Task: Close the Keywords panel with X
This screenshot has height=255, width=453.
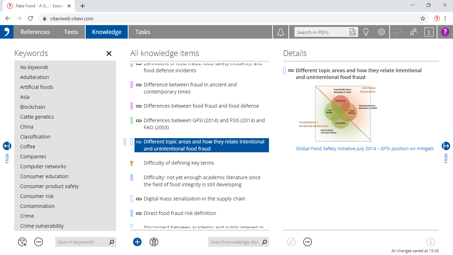Action: tap(109, 53)
